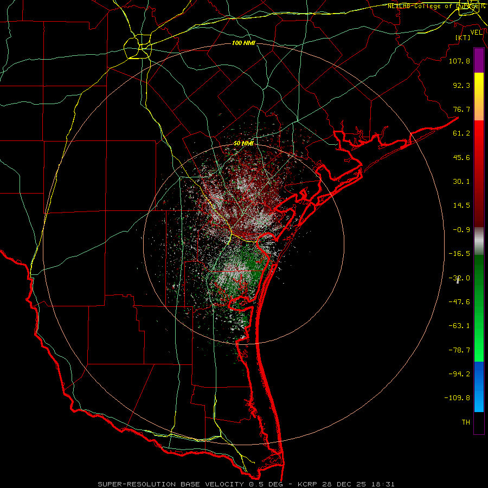
Task: Click the green segment of velocity color bar
Action: [x=479, y=308]
